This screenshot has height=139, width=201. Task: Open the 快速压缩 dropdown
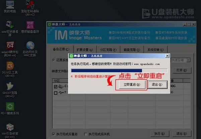[x=188, y=60]
